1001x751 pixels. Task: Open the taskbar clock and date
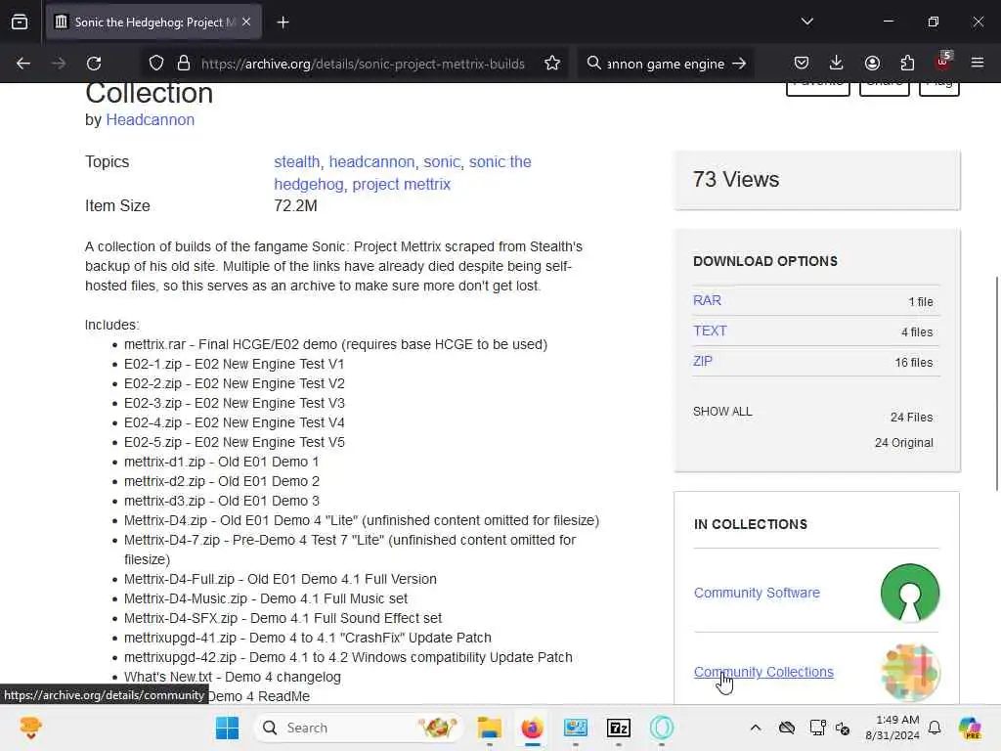(x=892, y=728)
